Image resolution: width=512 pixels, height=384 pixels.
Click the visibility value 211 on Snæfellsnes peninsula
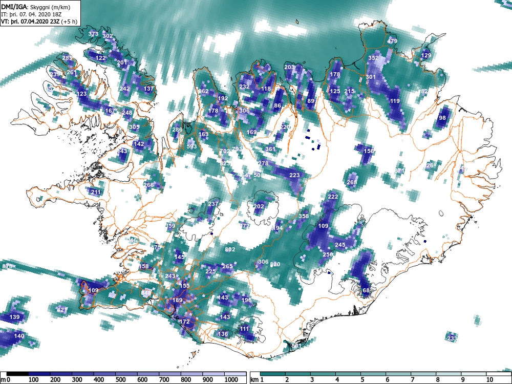(96, 192)
